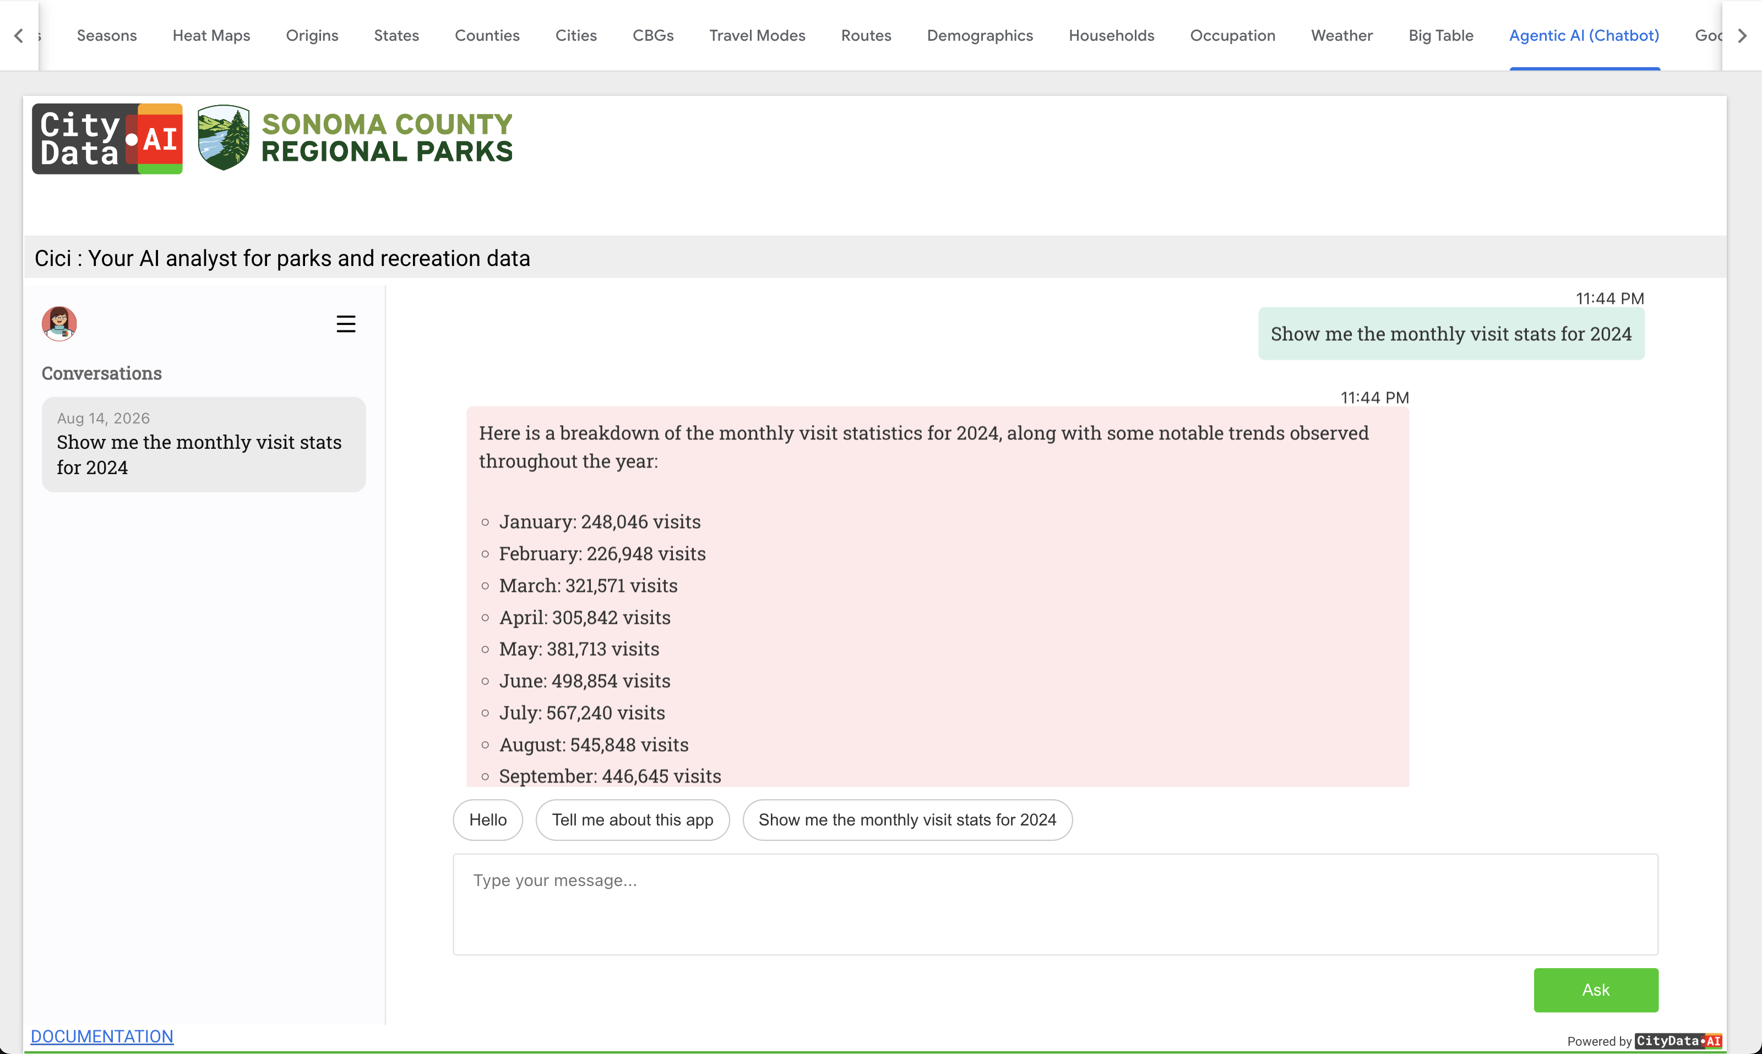Screen dimensions: 1762x1054
Task: Open the hamburger menu in conversations panel
Action: [x=346, y=324]
